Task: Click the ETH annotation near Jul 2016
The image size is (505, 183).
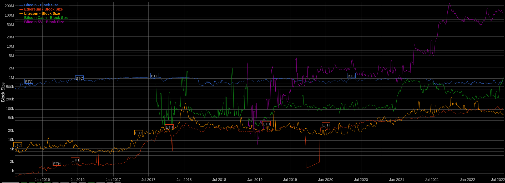Action: click(x=75, y=160)
